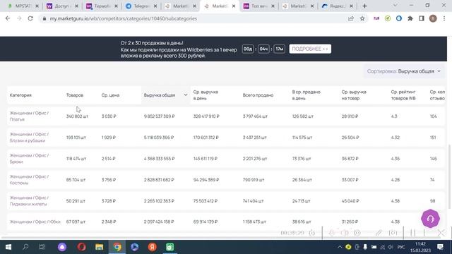452x254 pixels.
Task: Sort by Ср. рейтинг товаров WB header
Action: pyautogui.click(x=403, y=95)
